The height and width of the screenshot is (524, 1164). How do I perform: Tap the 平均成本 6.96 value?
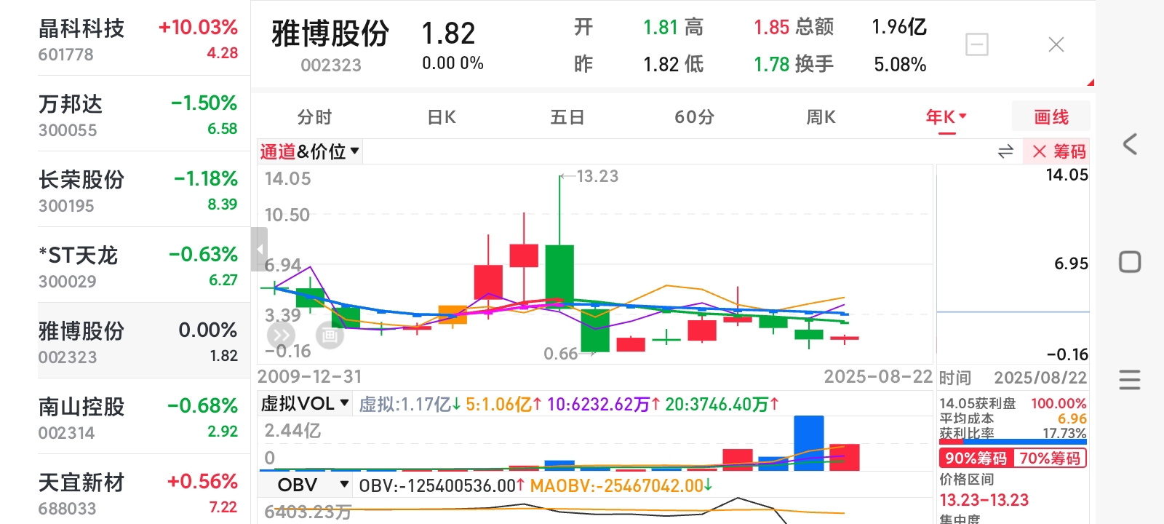click(x=1072, y=418)
